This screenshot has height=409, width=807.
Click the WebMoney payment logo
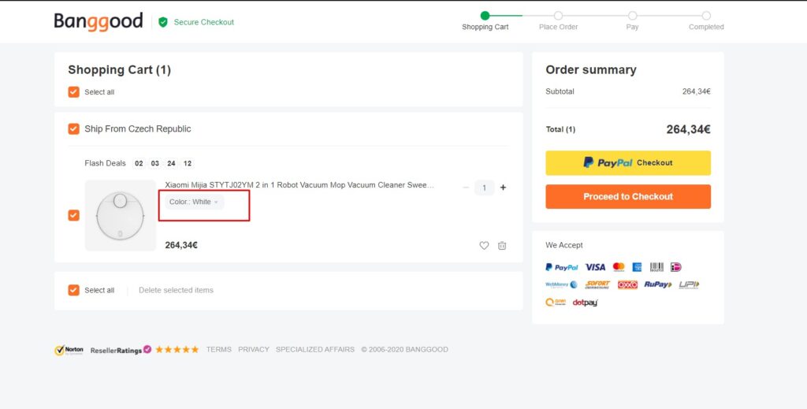(561, 284)
